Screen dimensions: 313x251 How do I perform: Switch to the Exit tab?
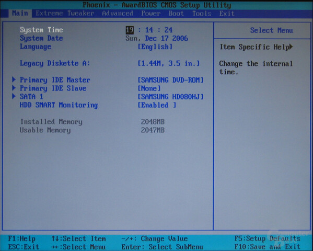click(x=227, y=14)
